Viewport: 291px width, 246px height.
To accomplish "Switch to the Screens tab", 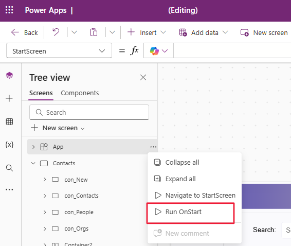I will (41, 93).
